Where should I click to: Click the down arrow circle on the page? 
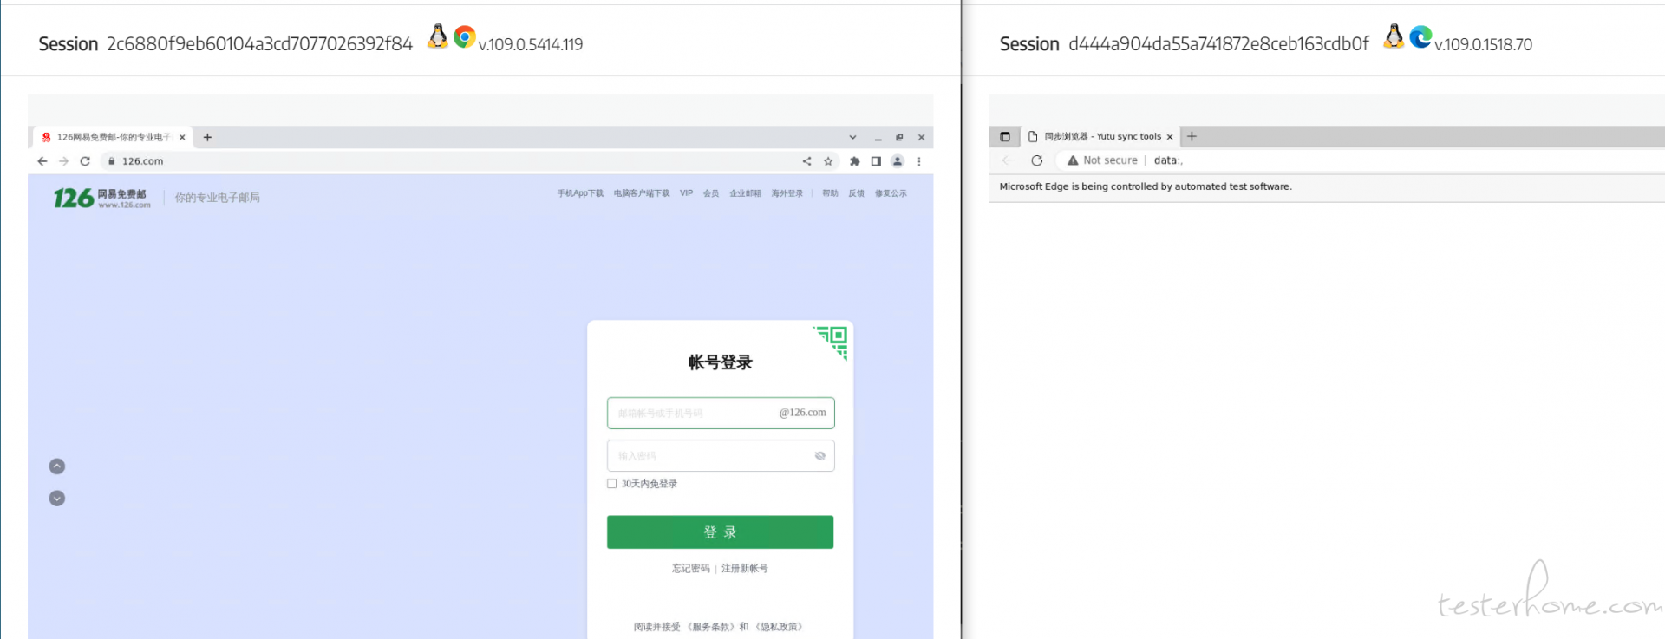click(57, 499)
